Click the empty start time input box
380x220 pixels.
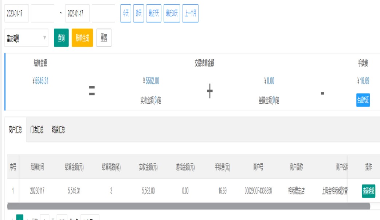(43, 13)
